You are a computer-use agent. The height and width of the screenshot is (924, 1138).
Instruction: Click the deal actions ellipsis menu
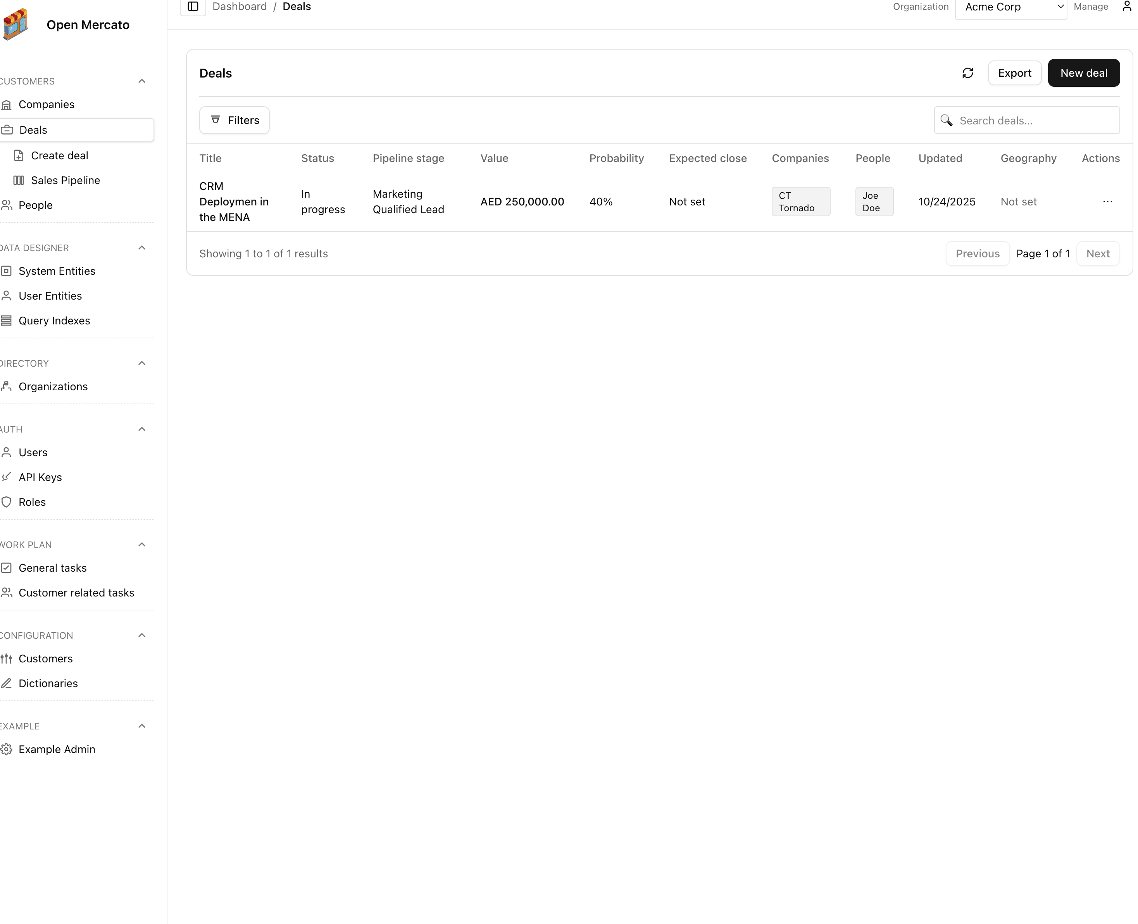(x=1108, y=202)
